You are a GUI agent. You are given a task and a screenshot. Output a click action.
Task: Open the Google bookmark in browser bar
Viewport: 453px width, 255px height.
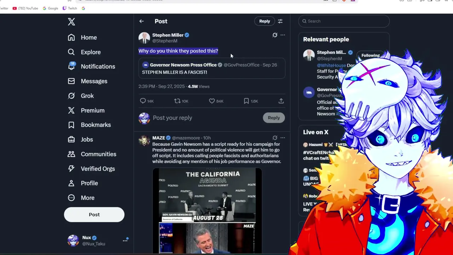51,8
